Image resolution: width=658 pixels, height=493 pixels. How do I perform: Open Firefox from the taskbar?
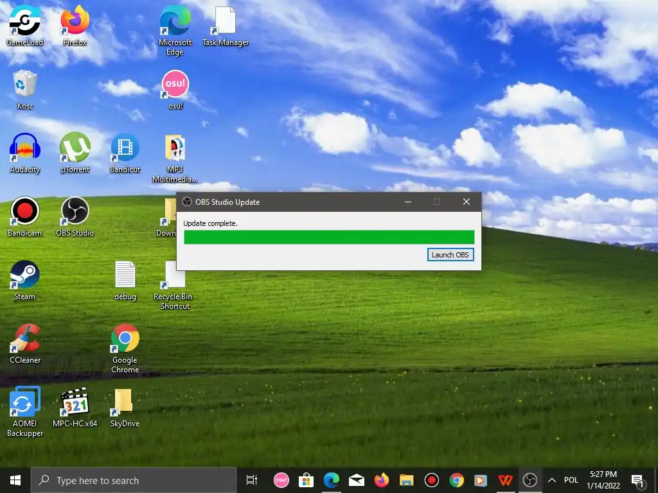tap(382, 480)
